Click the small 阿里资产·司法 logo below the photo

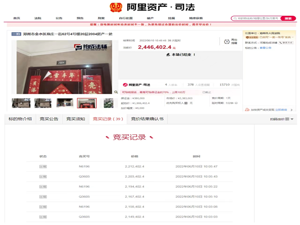pyautogui.click(x=136, y=85)
